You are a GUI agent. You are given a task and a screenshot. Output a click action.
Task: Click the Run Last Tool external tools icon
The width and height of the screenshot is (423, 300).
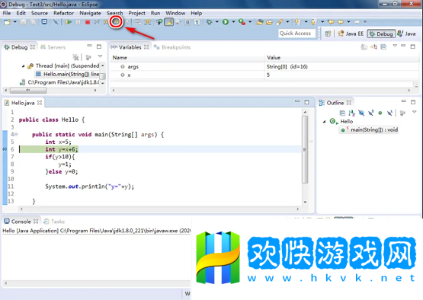point(242,22)
